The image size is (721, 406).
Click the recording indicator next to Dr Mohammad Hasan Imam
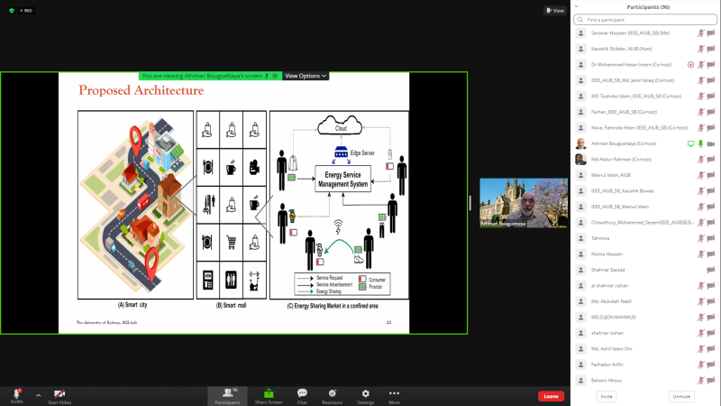coord(690,64)
